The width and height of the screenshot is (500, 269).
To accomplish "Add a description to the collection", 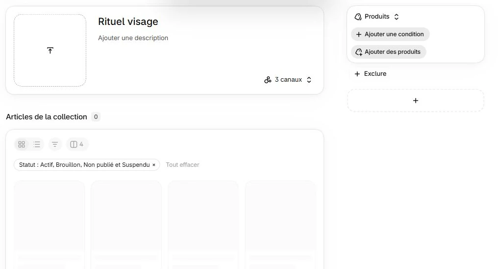I will point(133,38).
